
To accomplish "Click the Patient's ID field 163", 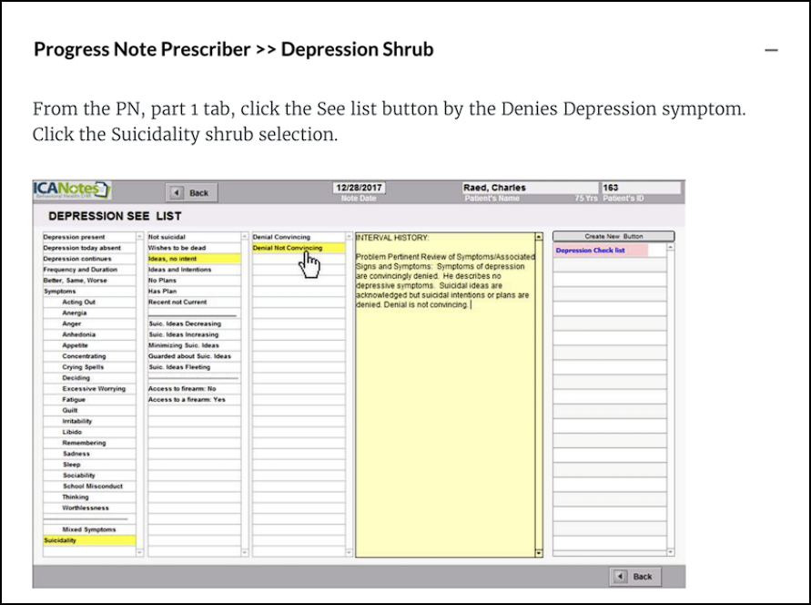I will pyautogui.click(x=640, y=188).
